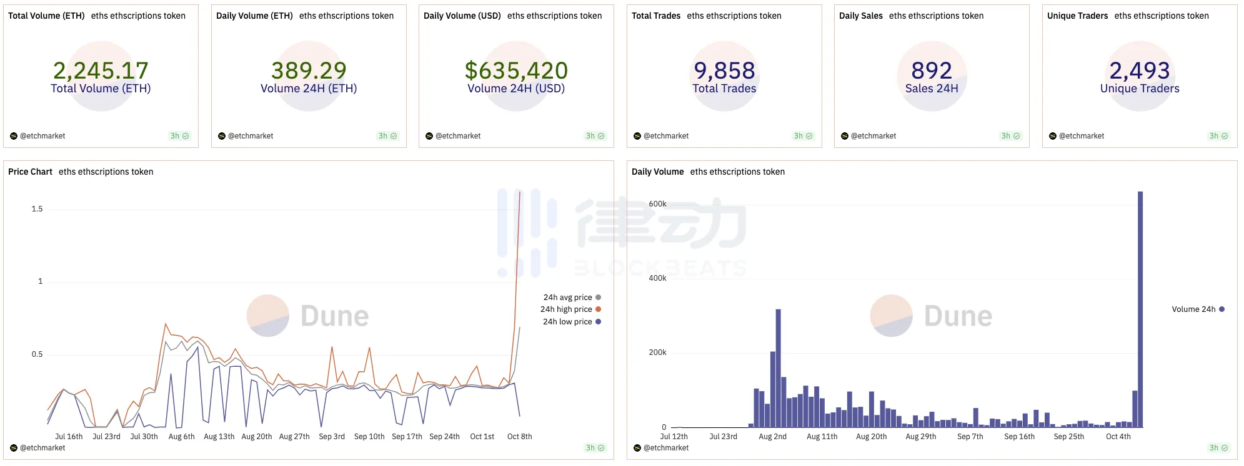1244x466 pixels.
Task: Click the etchmarket avatar icon in Total Trades card
Action: tap(637, 136)
